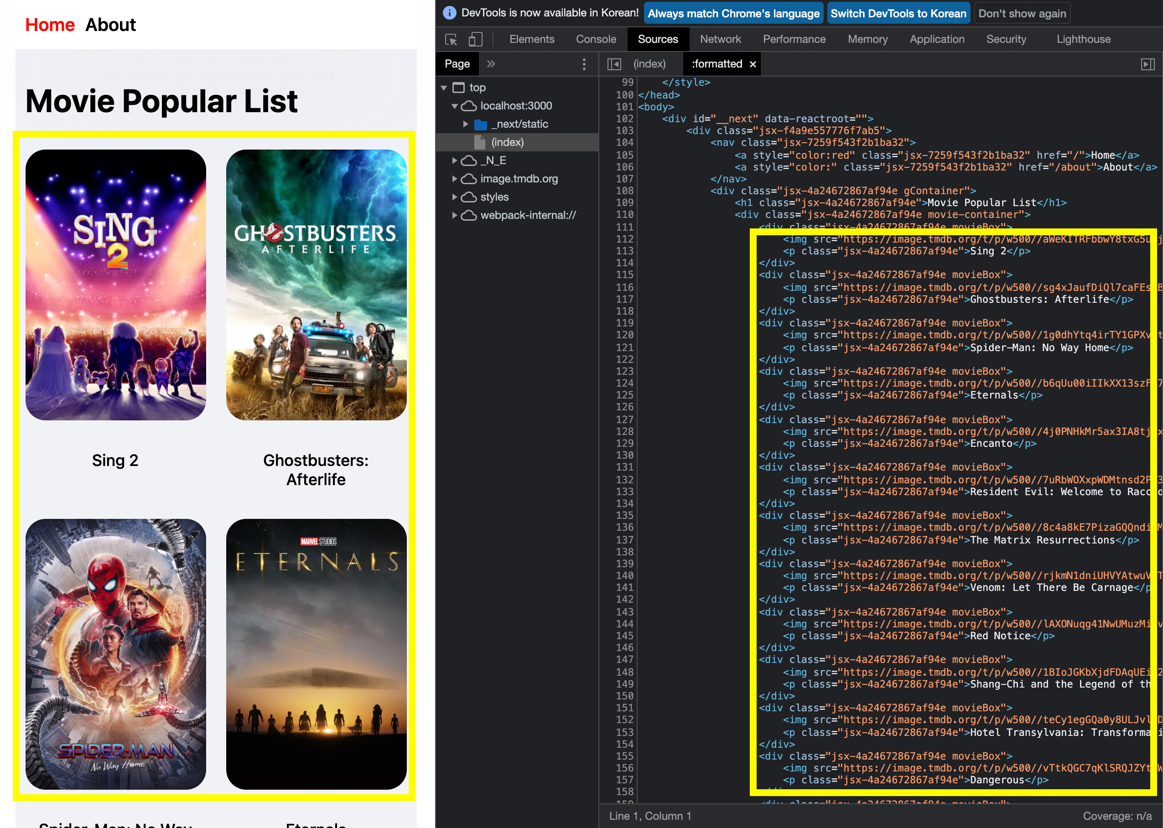The height and width of the screenshot is (828, 1163).
Task: Open the Memory tab
Action: tap(867, 39)
